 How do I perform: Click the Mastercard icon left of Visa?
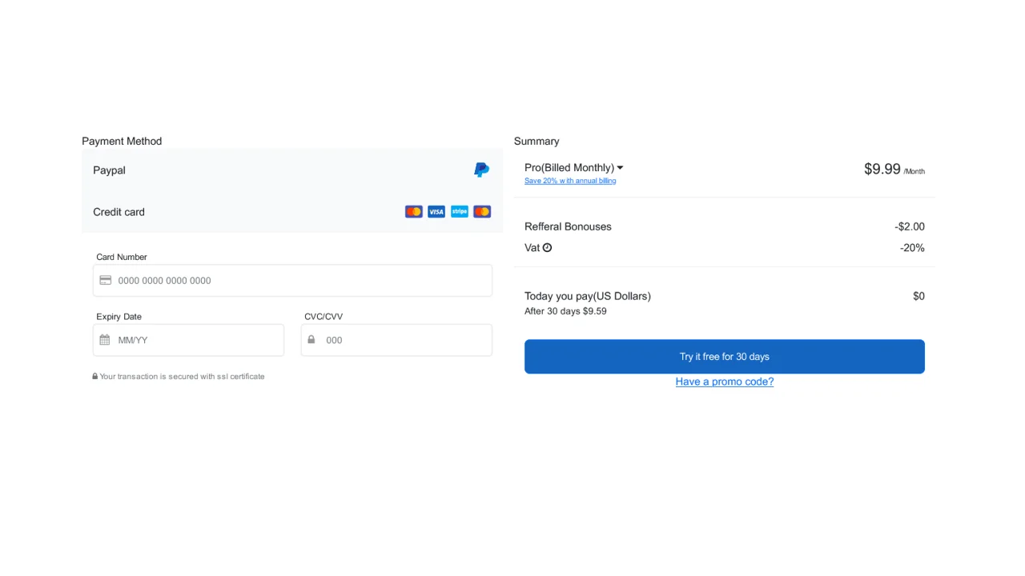coord(413,212)
